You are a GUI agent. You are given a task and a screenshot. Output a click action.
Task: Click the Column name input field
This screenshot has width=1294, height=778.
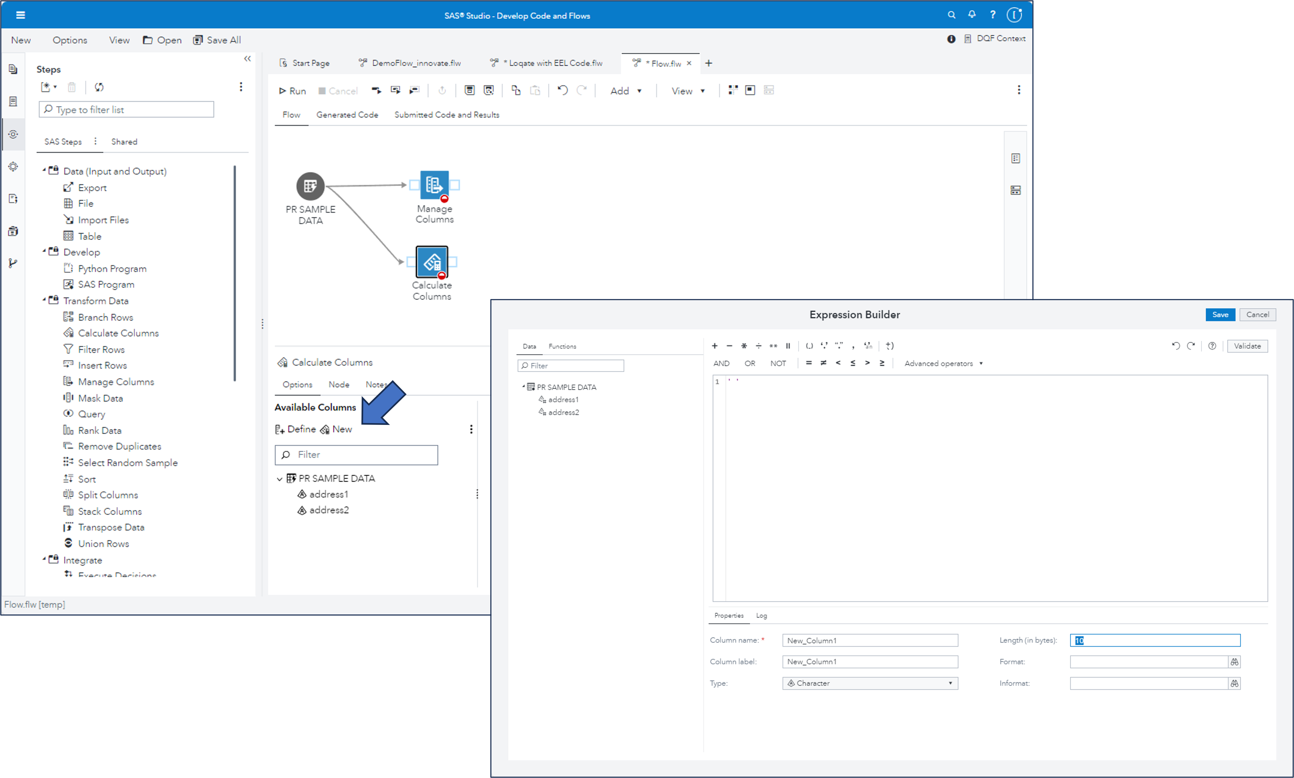click(869, 640)
